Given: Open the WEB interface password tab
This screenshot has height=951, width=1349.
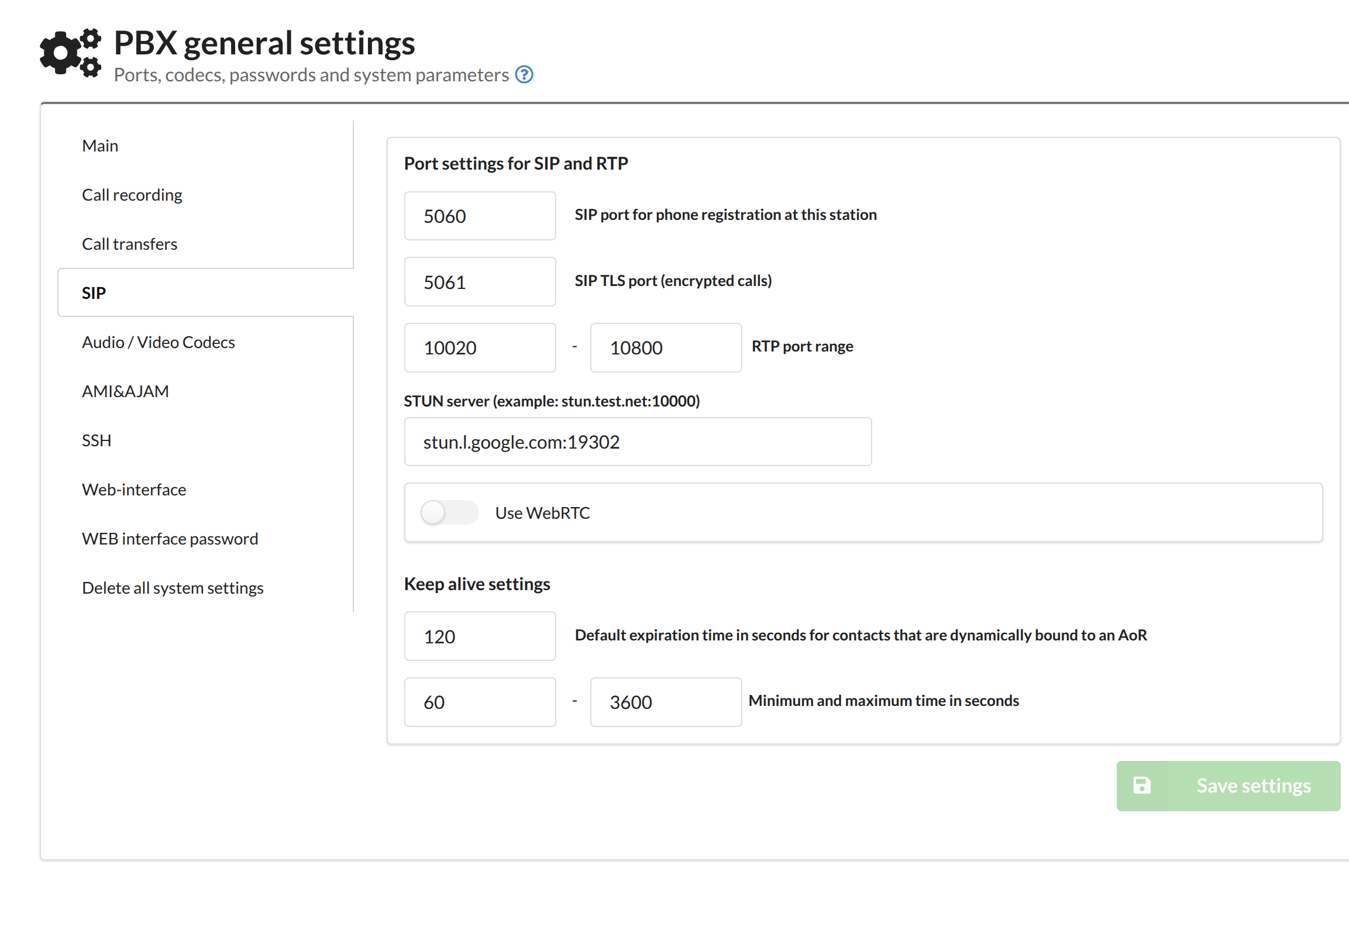Looking at the screenshot, I should 170,539.
